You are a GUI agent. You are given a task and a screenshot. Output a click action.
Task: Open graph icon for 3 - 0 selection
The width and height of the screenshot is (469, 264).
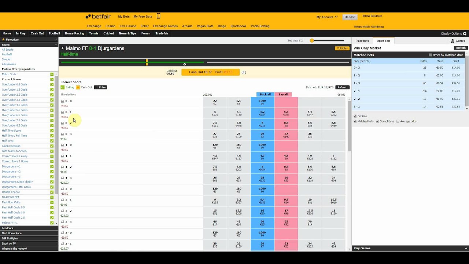tap(63, 233)
